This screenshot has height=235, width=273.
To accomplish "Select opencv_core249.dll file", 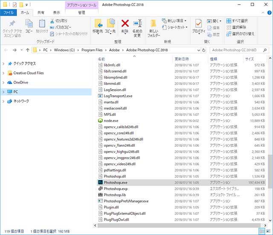I will [x=182, y=133].
